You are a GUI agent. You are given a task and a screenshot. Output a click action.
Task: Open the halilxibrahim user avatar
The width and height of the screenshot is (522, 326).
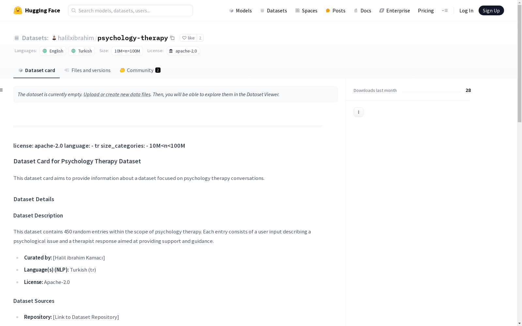54,38
